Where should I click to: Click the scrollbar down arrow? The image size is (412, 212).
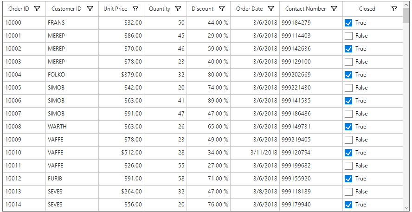[406, 208]
